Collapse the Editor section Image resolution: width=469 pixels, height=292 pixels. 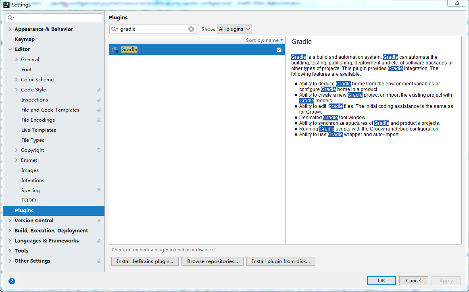[x=10, y=49]
